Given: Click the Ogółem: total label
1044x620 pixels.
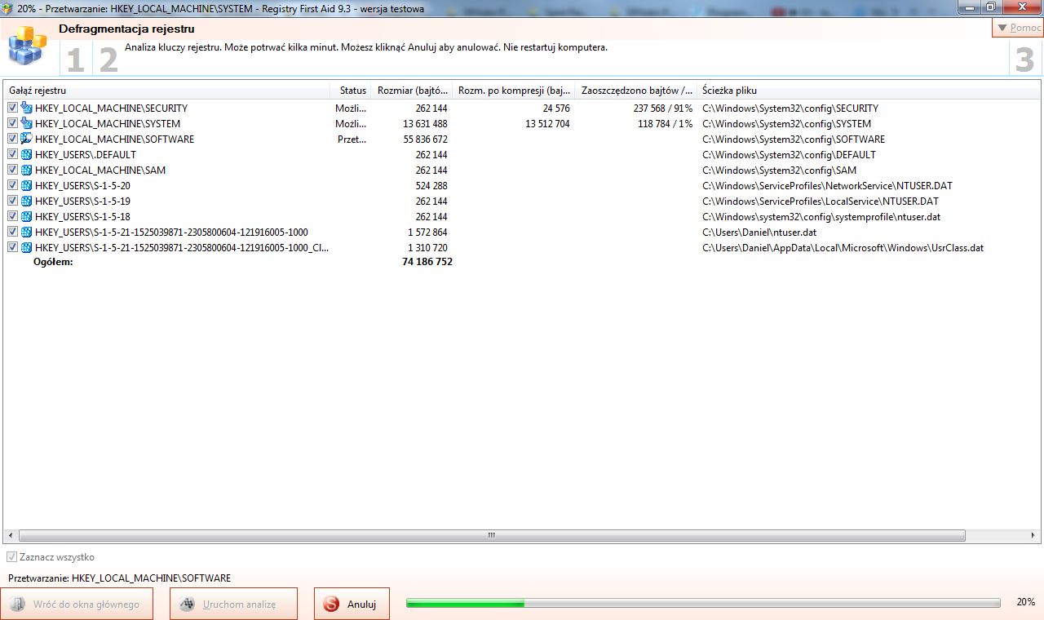Looking at the screenshot, I should (53, 262).
